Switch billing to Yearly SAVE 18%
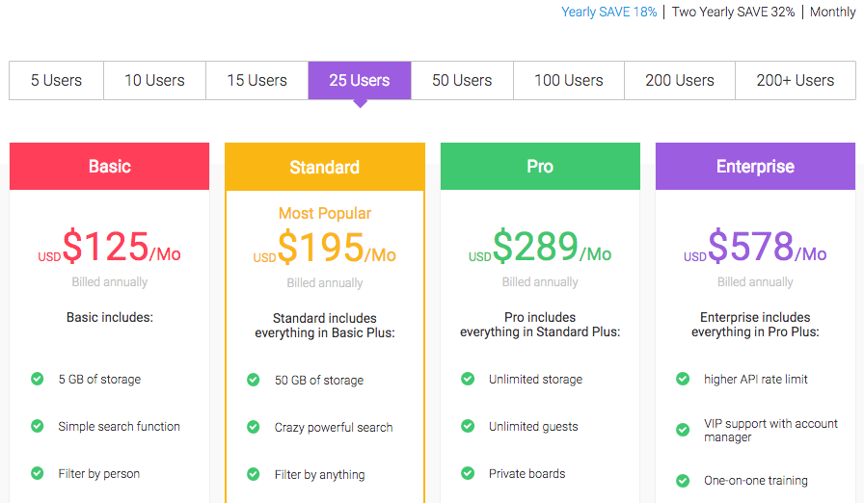Viewport: 864px width, 503px height. point(608,13)
